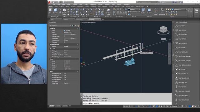Close the command line window
This screenshot has width=200, height=112.
pos(81,95)
